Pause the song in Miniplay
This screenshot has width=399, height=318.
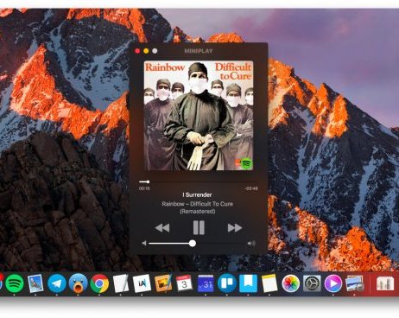(x=199, y=227)
